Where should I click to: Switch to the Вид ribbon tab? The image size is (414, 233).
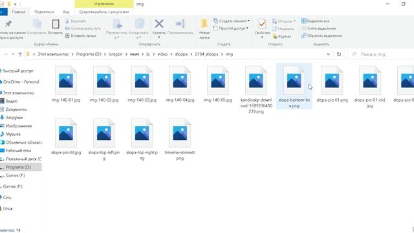pyautogui.click(x=66, y=12)
